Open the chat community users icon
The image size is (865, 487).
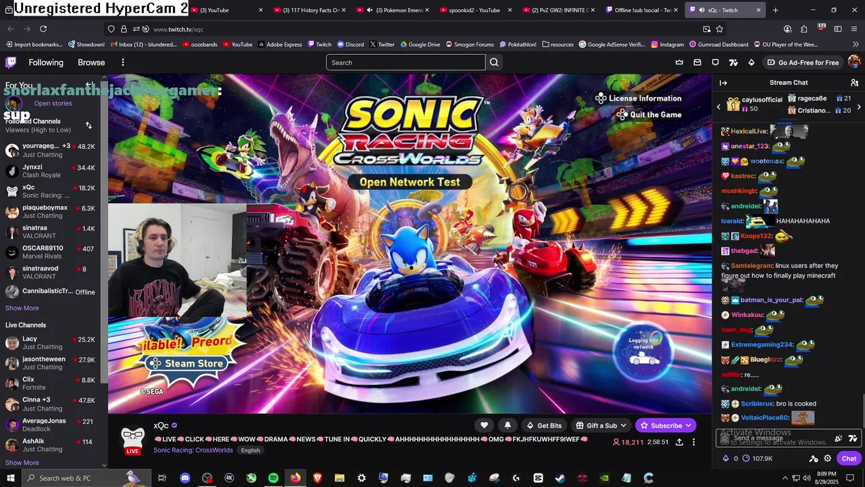[x=854, y=83]
